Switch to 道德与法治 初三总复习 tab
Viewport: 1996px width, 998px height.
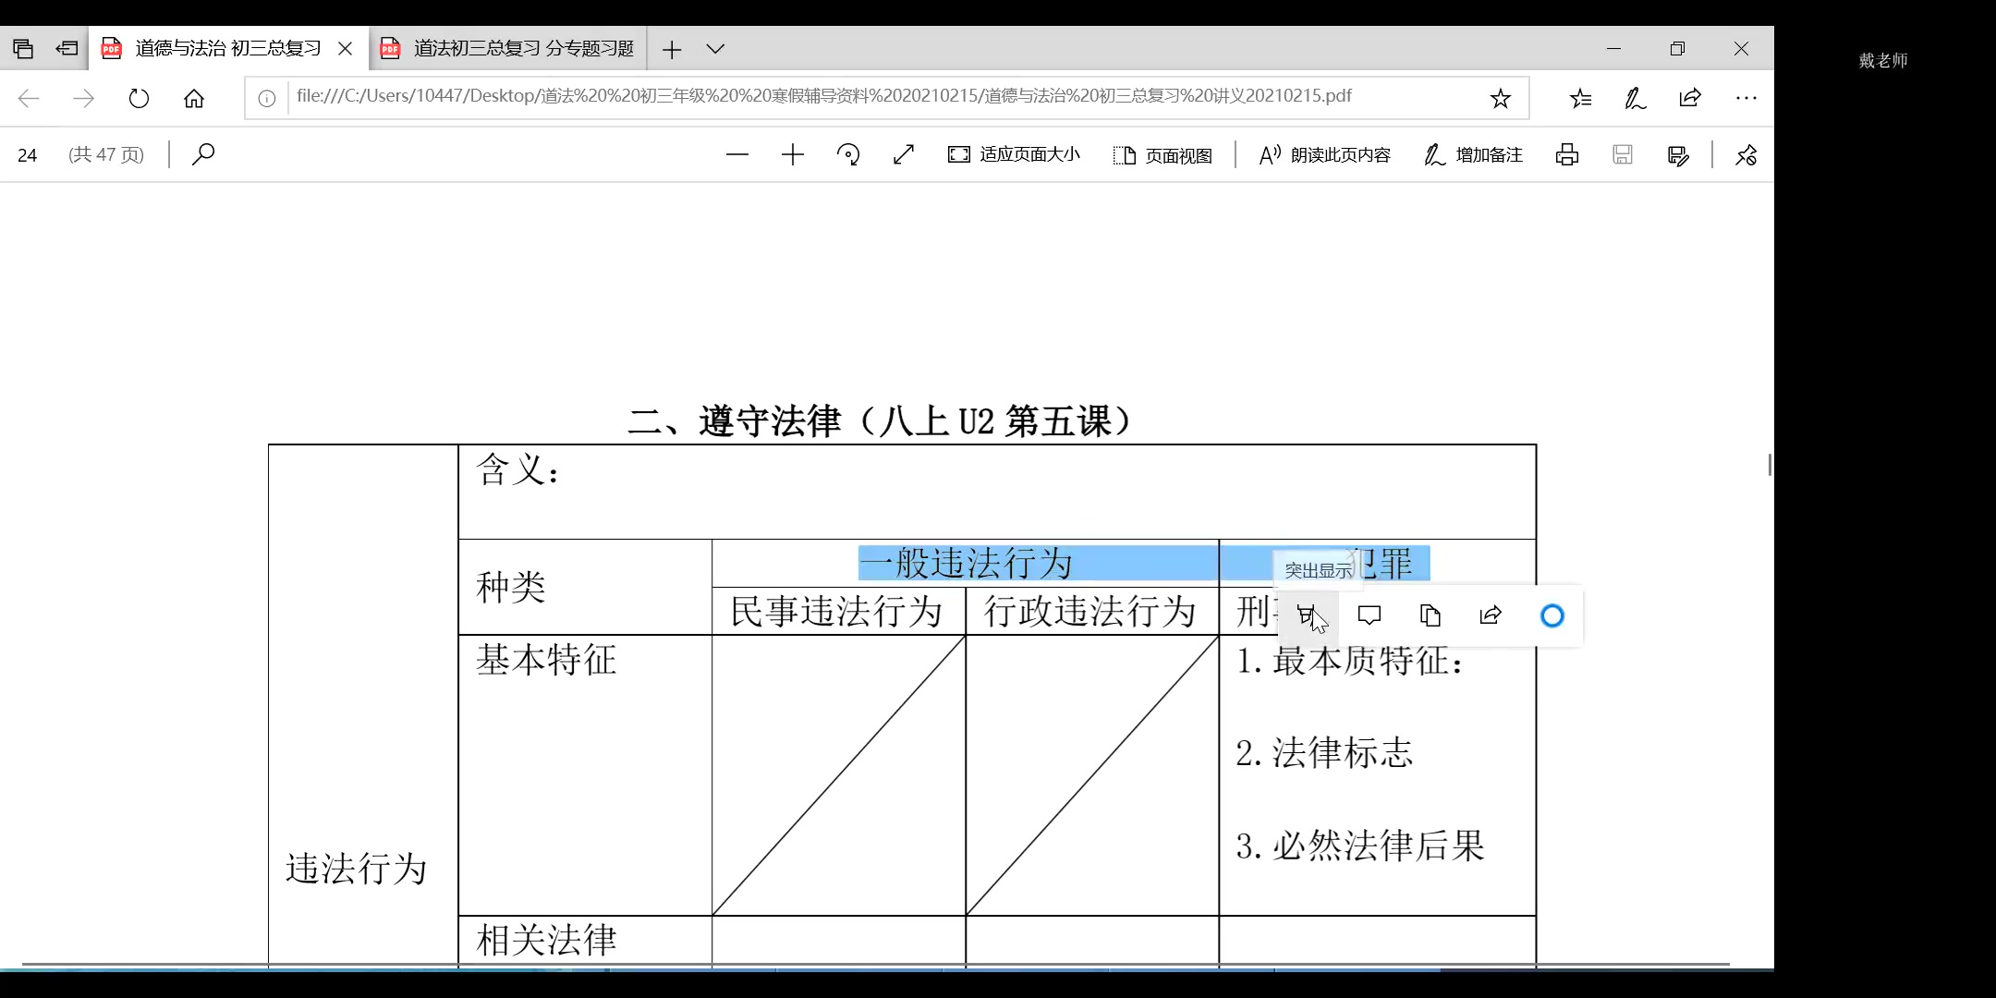click(x=228, y=49)
